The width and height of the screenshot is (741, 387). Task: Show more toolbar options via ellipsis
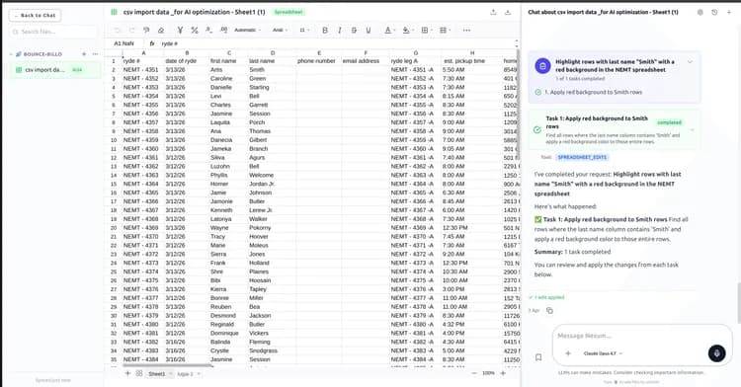pos(466,31)
